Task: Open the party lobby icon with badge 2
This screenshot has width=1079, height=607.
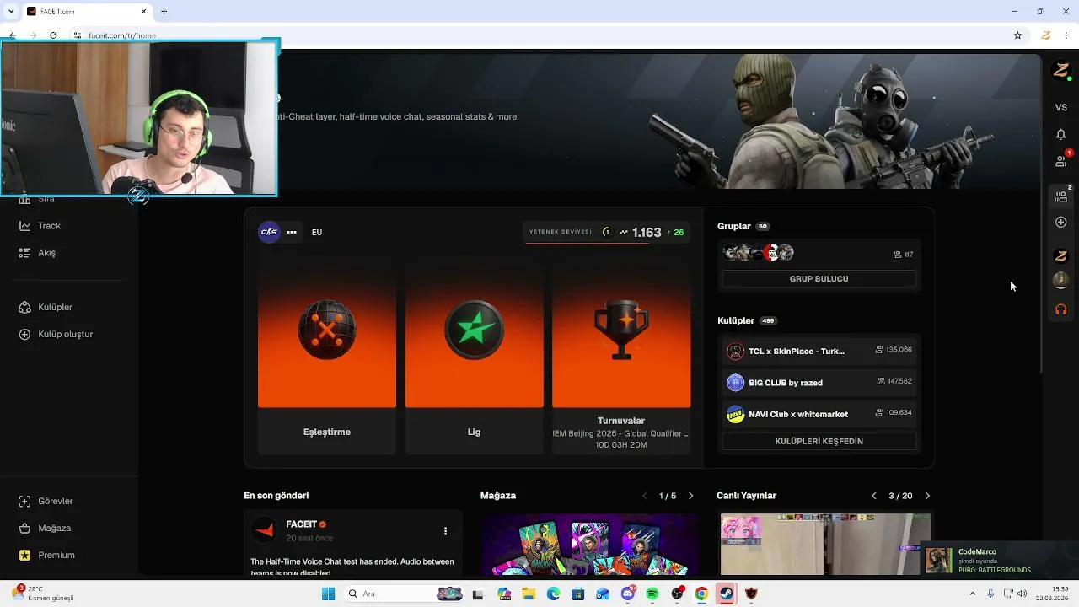Action: (1061, 196)
